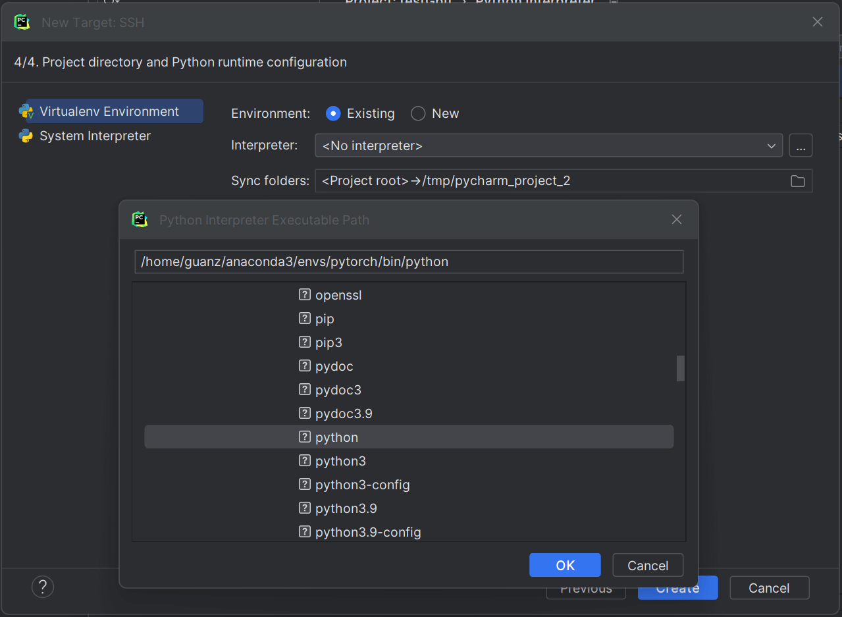Click the file list vertical scrollbar thumb
842x617 pixels.
click(681, 369)
